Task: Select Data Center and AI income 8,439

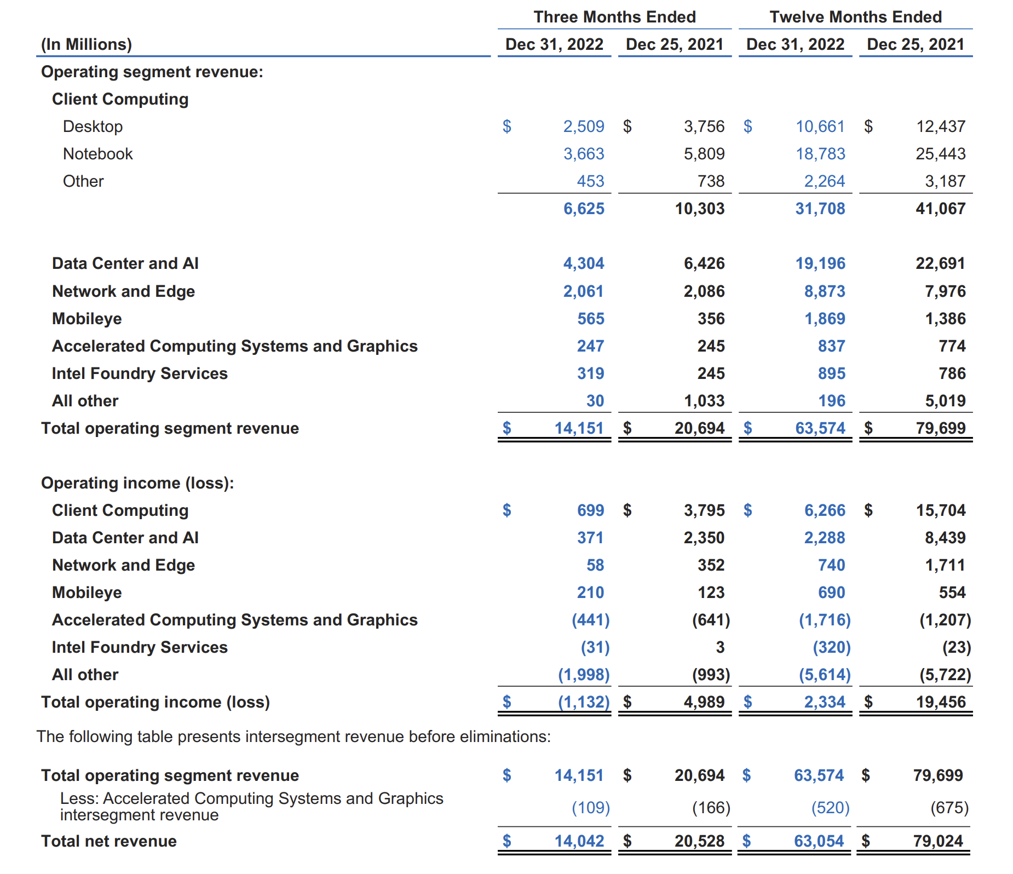Action: pyautogui.click(x=945, y=538)
